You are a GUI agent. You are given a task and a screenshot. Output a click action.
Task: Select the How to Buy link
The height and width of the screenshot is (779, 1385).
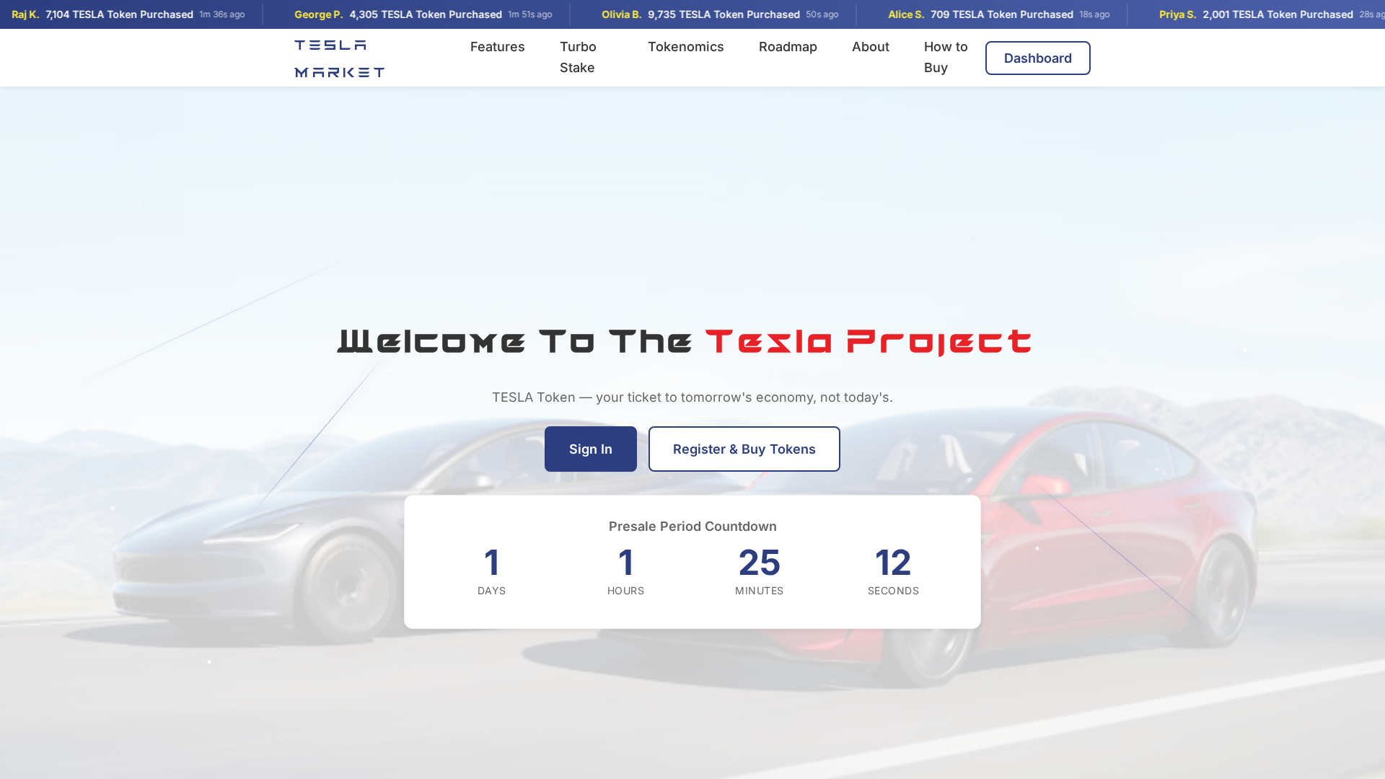coord(945,58)
